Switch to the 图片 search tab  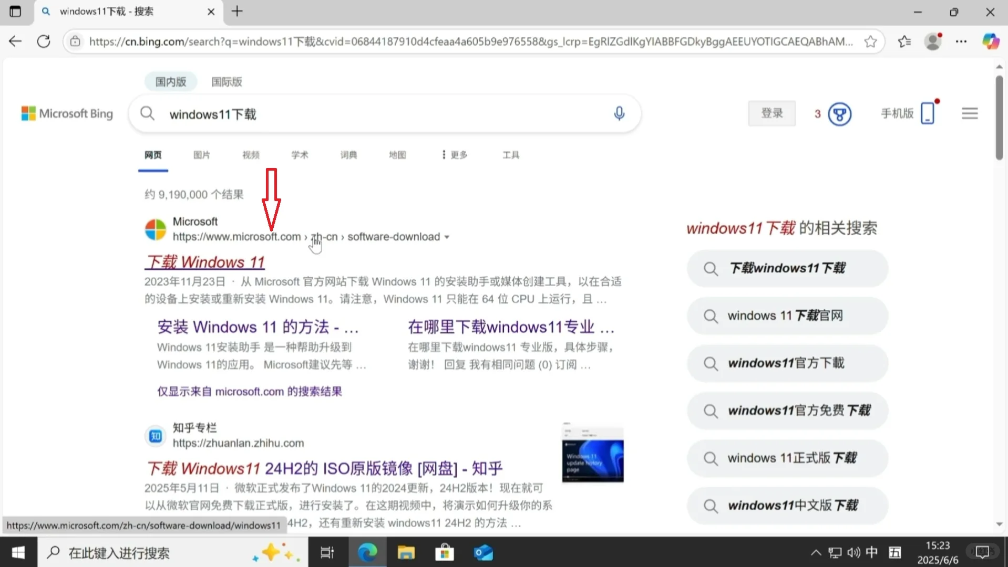(201, 155)
